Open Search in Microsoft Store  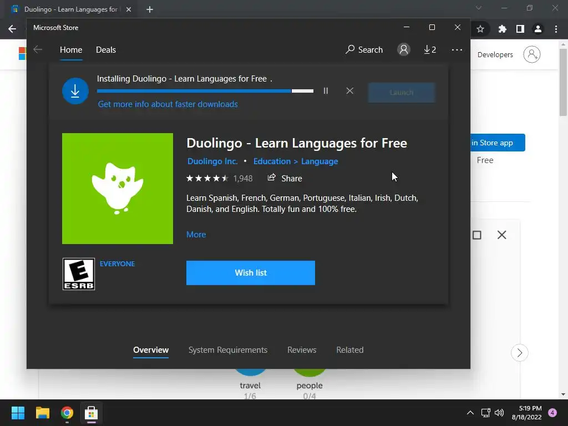(364, 49)
